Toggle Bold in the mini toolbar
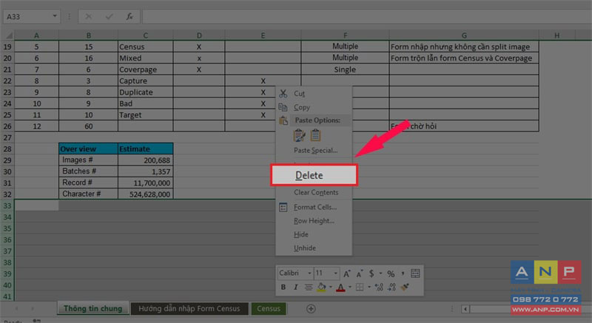Viewport: 592px width, 323px height. 283,288
